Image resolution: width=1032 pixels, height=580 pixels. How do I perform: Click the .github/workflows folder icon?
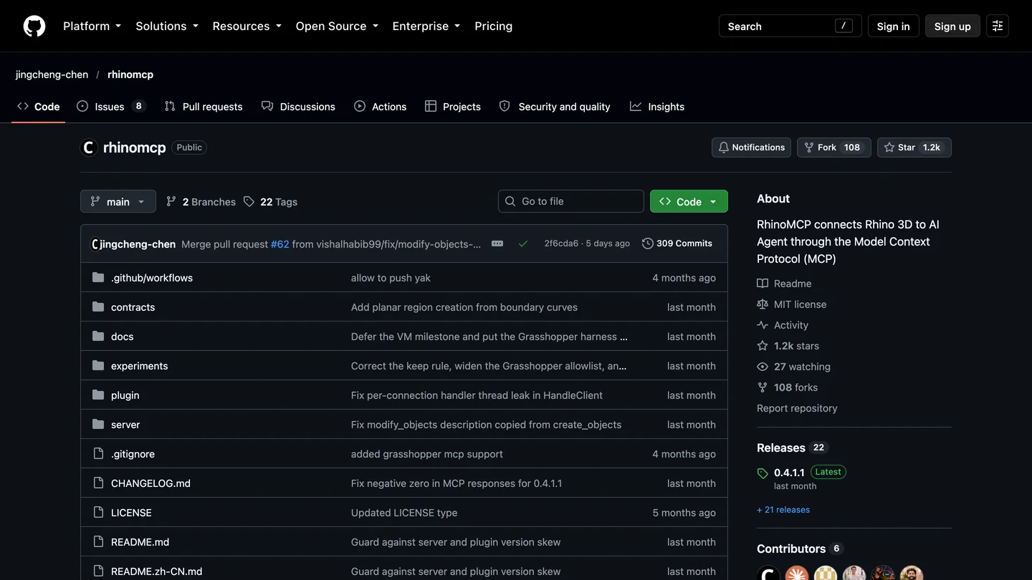click(98, 278)
